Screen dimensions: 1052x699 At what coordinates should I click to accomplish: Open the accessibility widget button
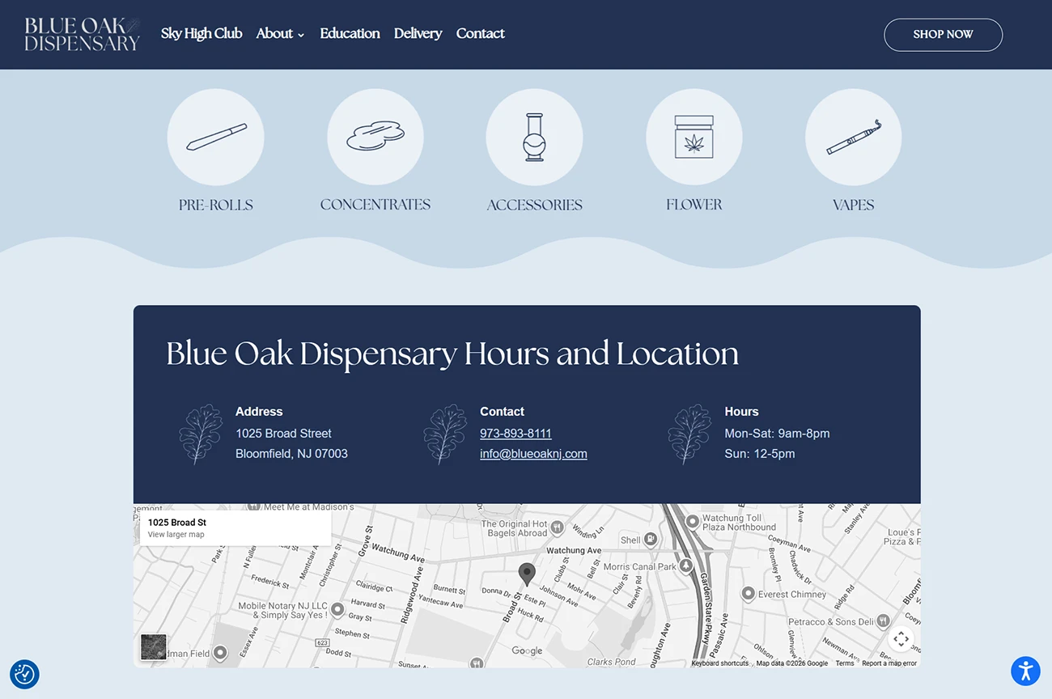click(1025, 671)
